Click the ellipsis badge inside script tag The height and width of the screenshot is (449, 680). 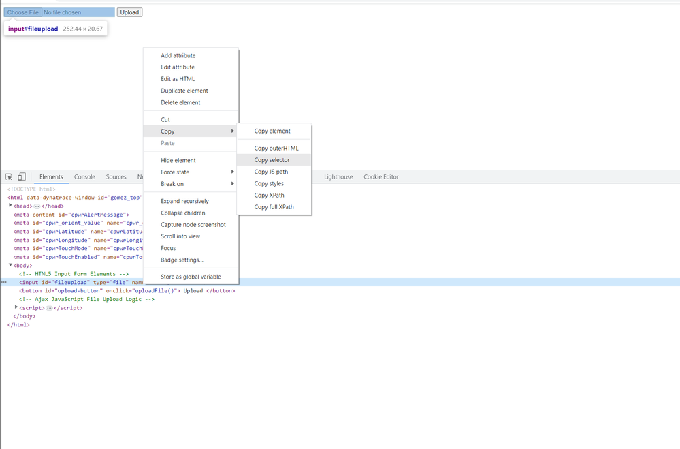49,308
